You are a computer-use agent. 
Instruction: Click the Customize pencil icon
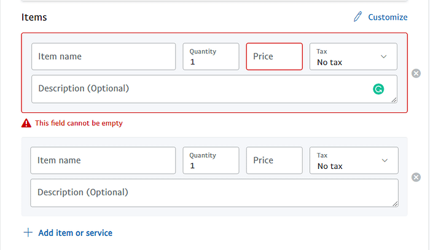tap(358, 17)
